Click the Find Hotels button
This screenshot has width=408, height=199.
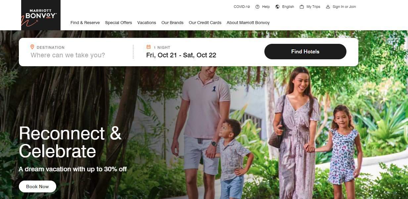[305, 52]
